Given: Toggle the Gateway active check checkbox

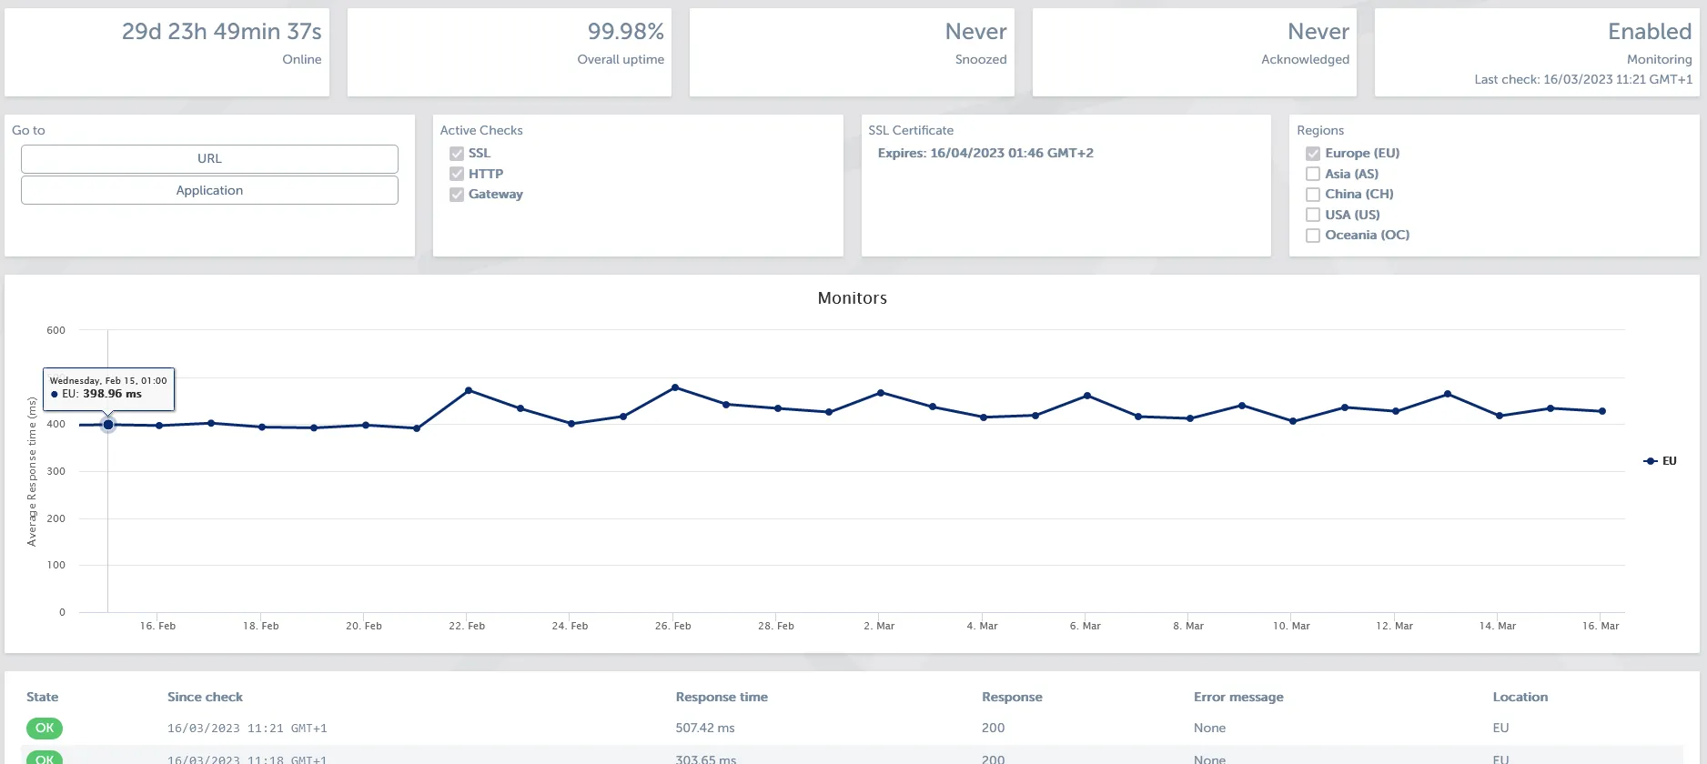Looking at the screenshot, I should [457, 195].
